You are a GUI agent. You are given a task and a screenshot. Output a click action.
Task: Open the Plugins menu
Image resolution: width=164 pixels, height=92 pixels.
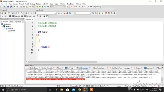(63, 4)
